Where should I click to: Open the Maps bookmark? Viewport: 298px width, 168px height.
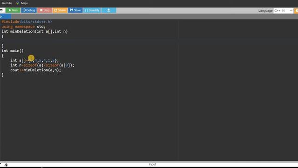(x=24, y=3)
